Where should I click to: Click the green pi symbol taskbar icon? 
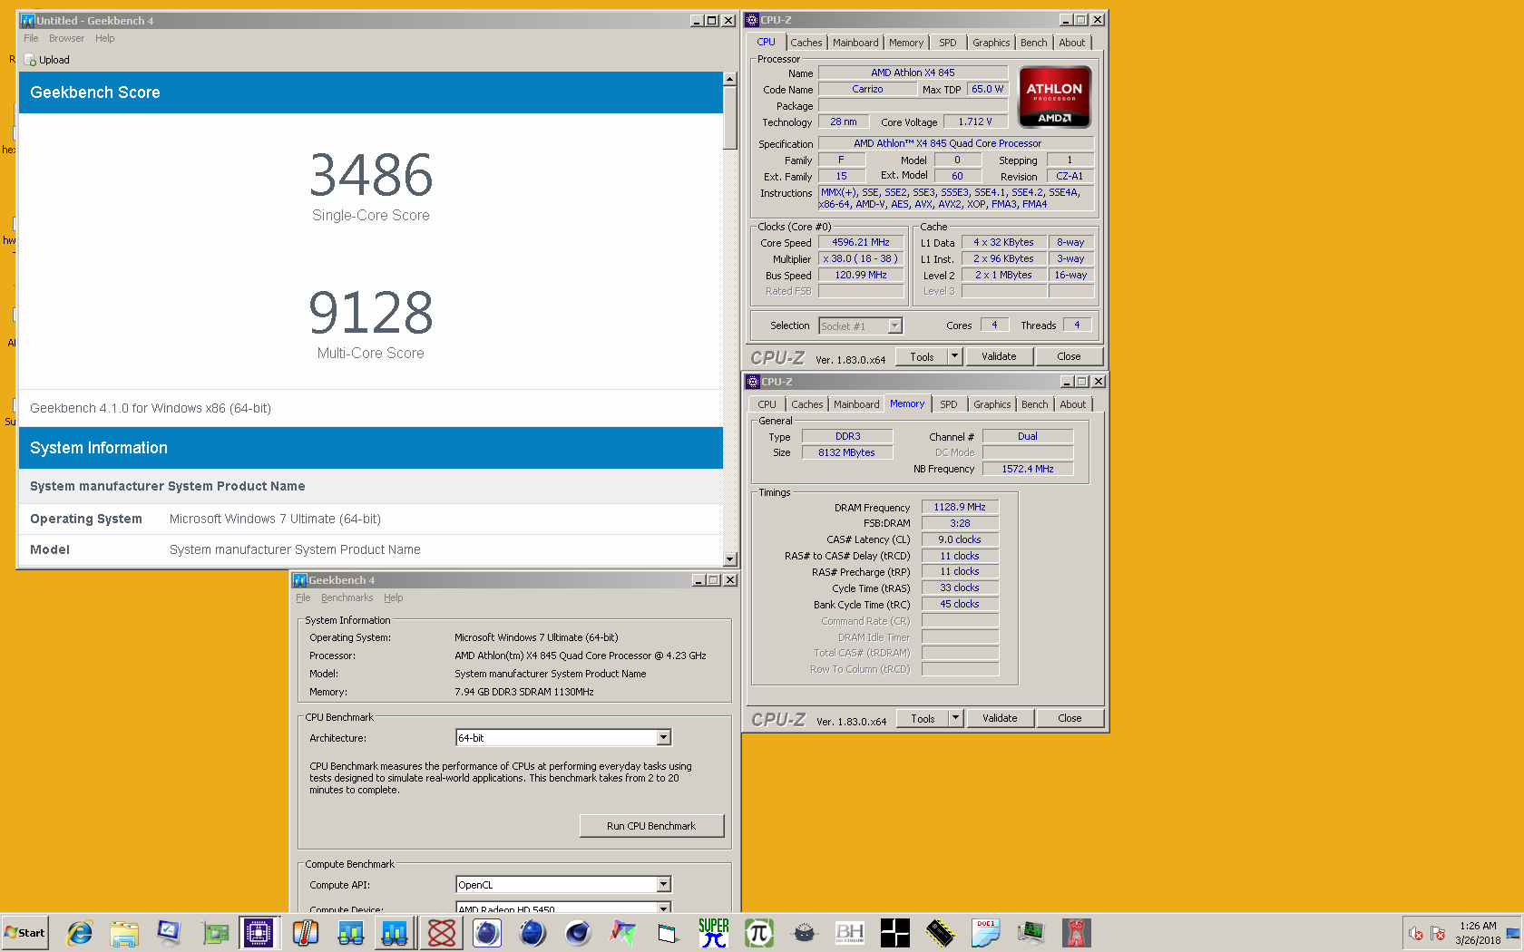point(758,932)
